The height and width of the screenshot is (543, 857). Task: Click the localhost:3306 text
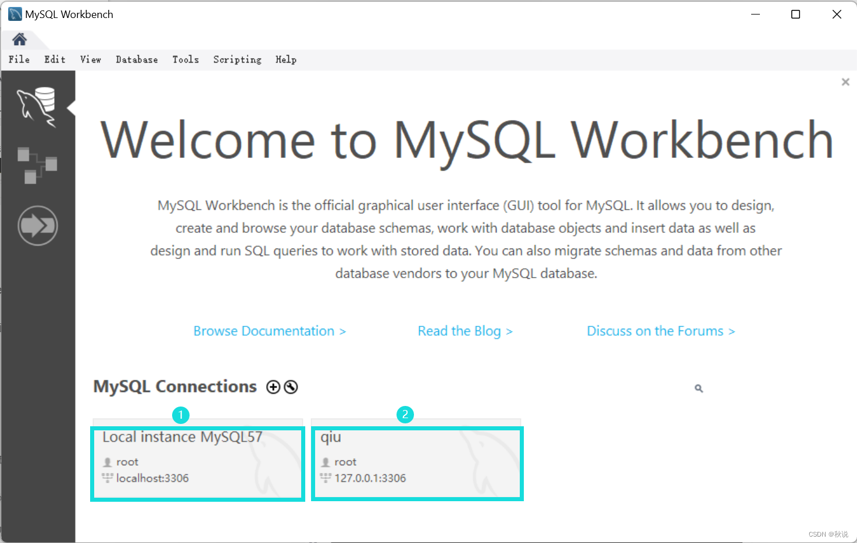click(152, 479)
